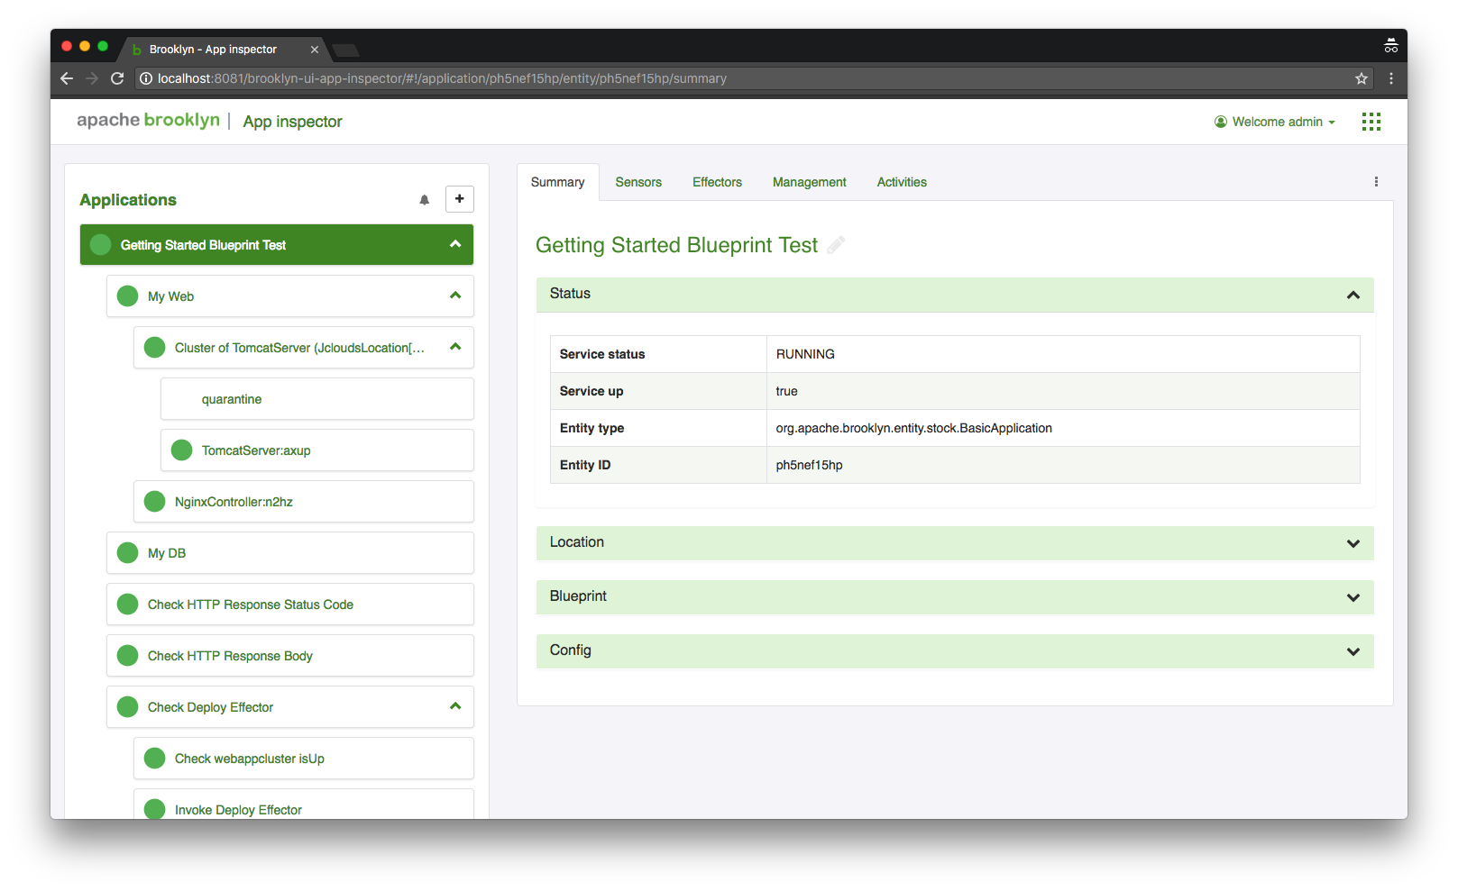Expand the Location section
Viewport: 1458px width, 891px height.
(x=1353, y=543)
